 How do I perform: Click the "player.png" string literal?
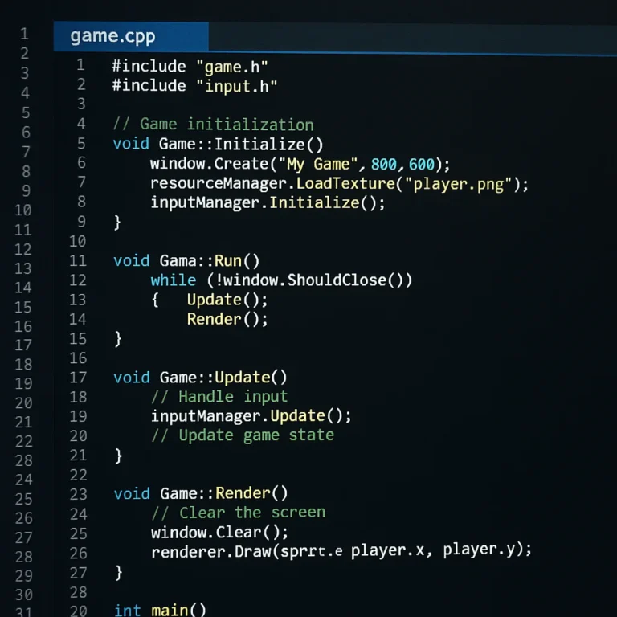[x=458, y=184]
